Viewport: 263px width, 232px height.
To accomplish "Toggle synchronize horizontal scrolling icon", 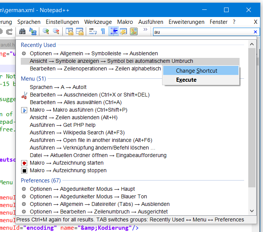I will point(80,31).
